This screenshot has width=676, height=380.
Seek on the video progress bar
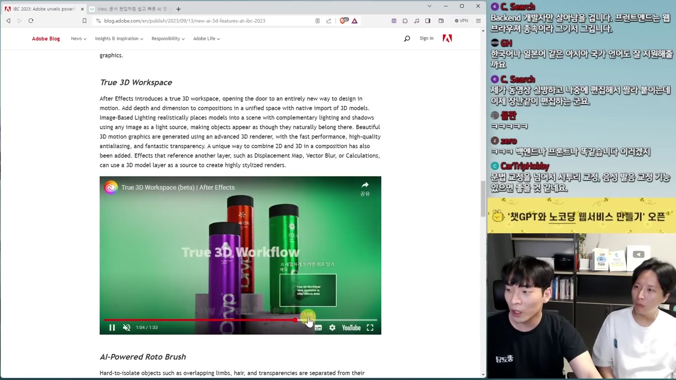[240, 320]
